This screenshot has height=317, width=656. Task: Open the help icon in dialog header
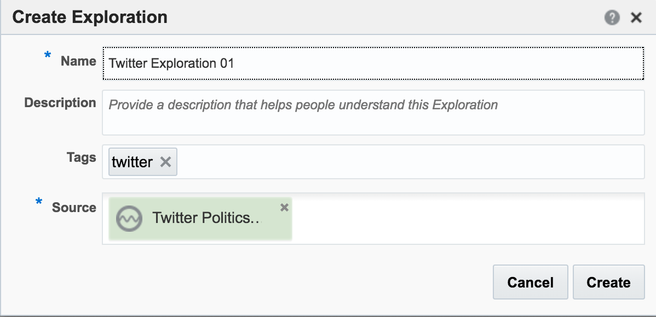pyautogui.click(x=612, y=18)
